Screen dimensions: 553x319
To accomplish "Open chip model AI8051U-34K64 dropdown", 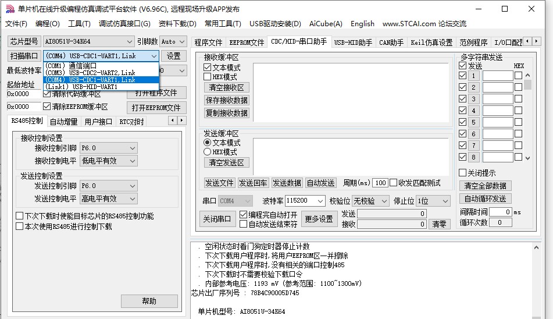I will (88, 41).
